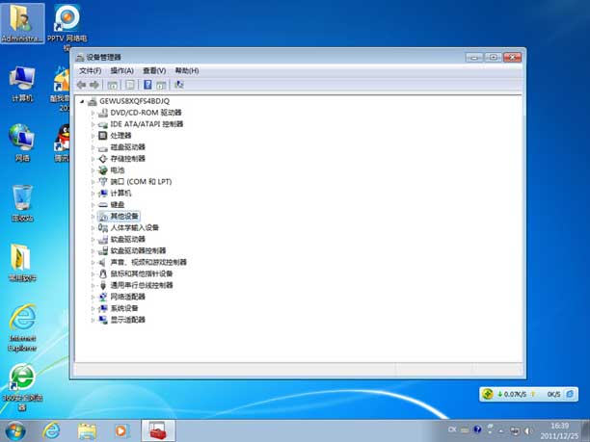Expand the 其他设备 node arrow

click(93, 217)
